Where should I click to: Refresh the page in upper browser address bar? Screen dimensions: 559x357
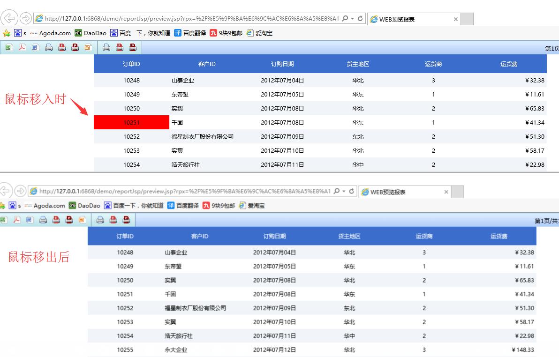[x=360, y=19]
